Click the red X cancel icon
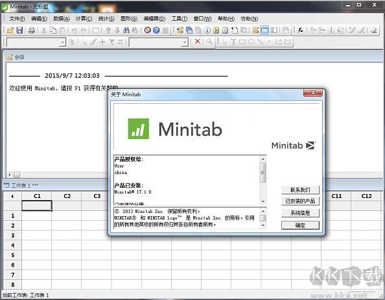Viewport: 385px width, 300px height. [198, 42]
